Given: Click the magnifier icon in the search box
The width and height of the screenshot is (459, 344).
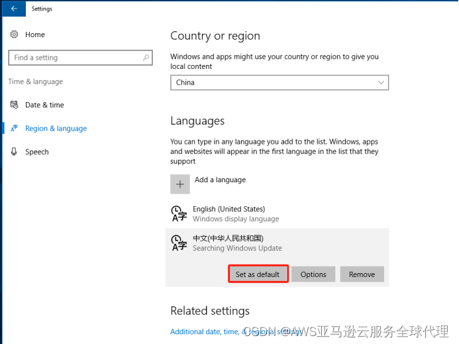Looking at the screenshot, I should click(146, 58).
